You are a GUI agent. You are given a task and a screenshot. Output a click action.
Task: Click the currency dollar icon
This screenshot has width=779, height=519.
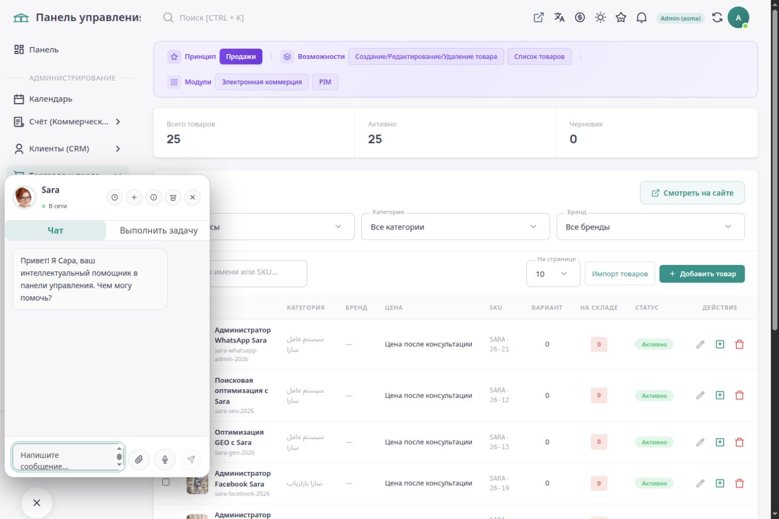pyautogui.click(x=580, y=17)
